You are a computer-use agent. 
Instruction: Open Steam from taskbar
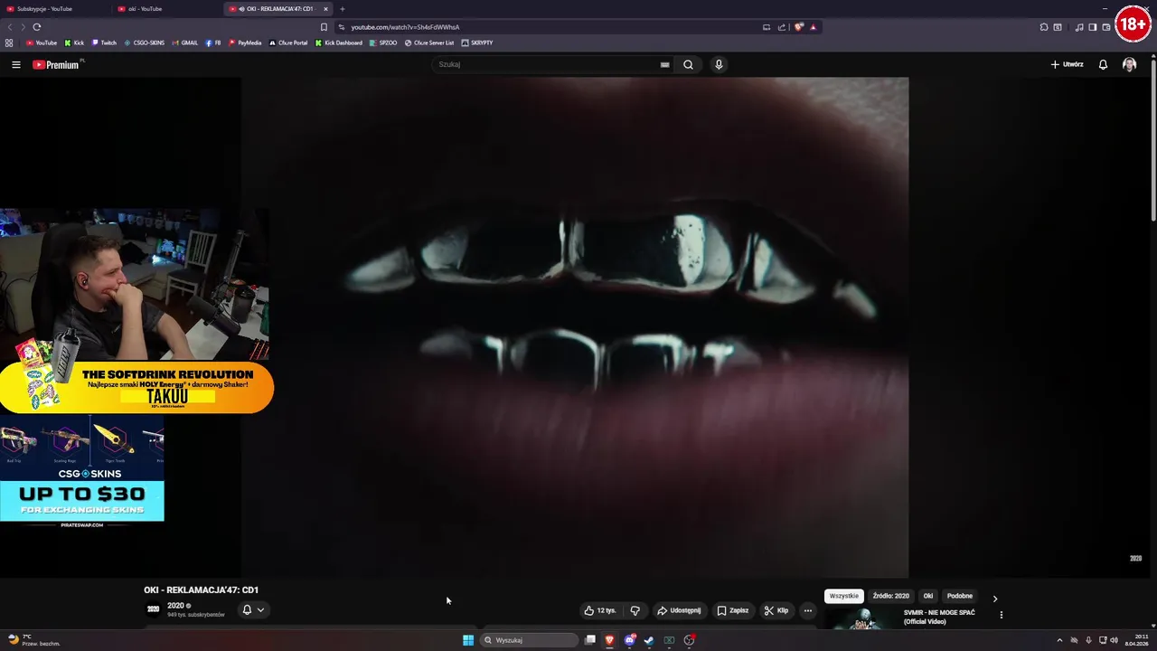pos(649,640)
